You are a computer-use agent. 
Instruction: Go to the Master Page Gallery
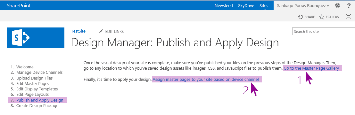(x=311, y=68)
